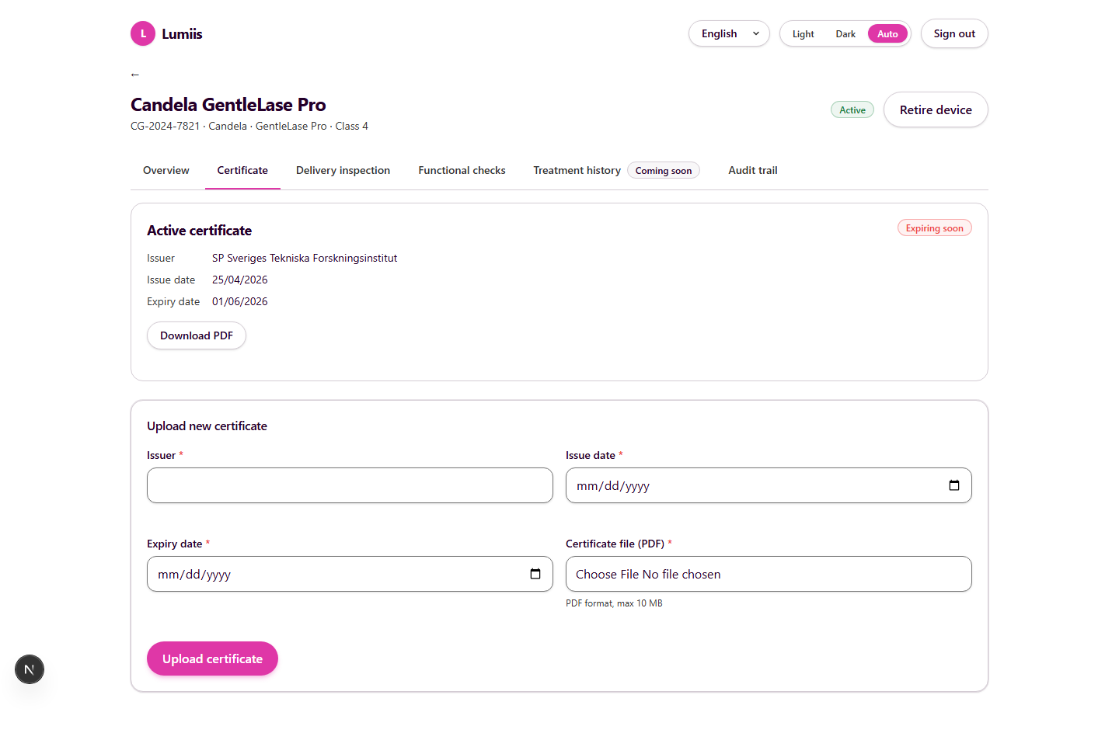Go to Delivery inspection tab
The image size is (1119, 754).
(x=343, y=170)
